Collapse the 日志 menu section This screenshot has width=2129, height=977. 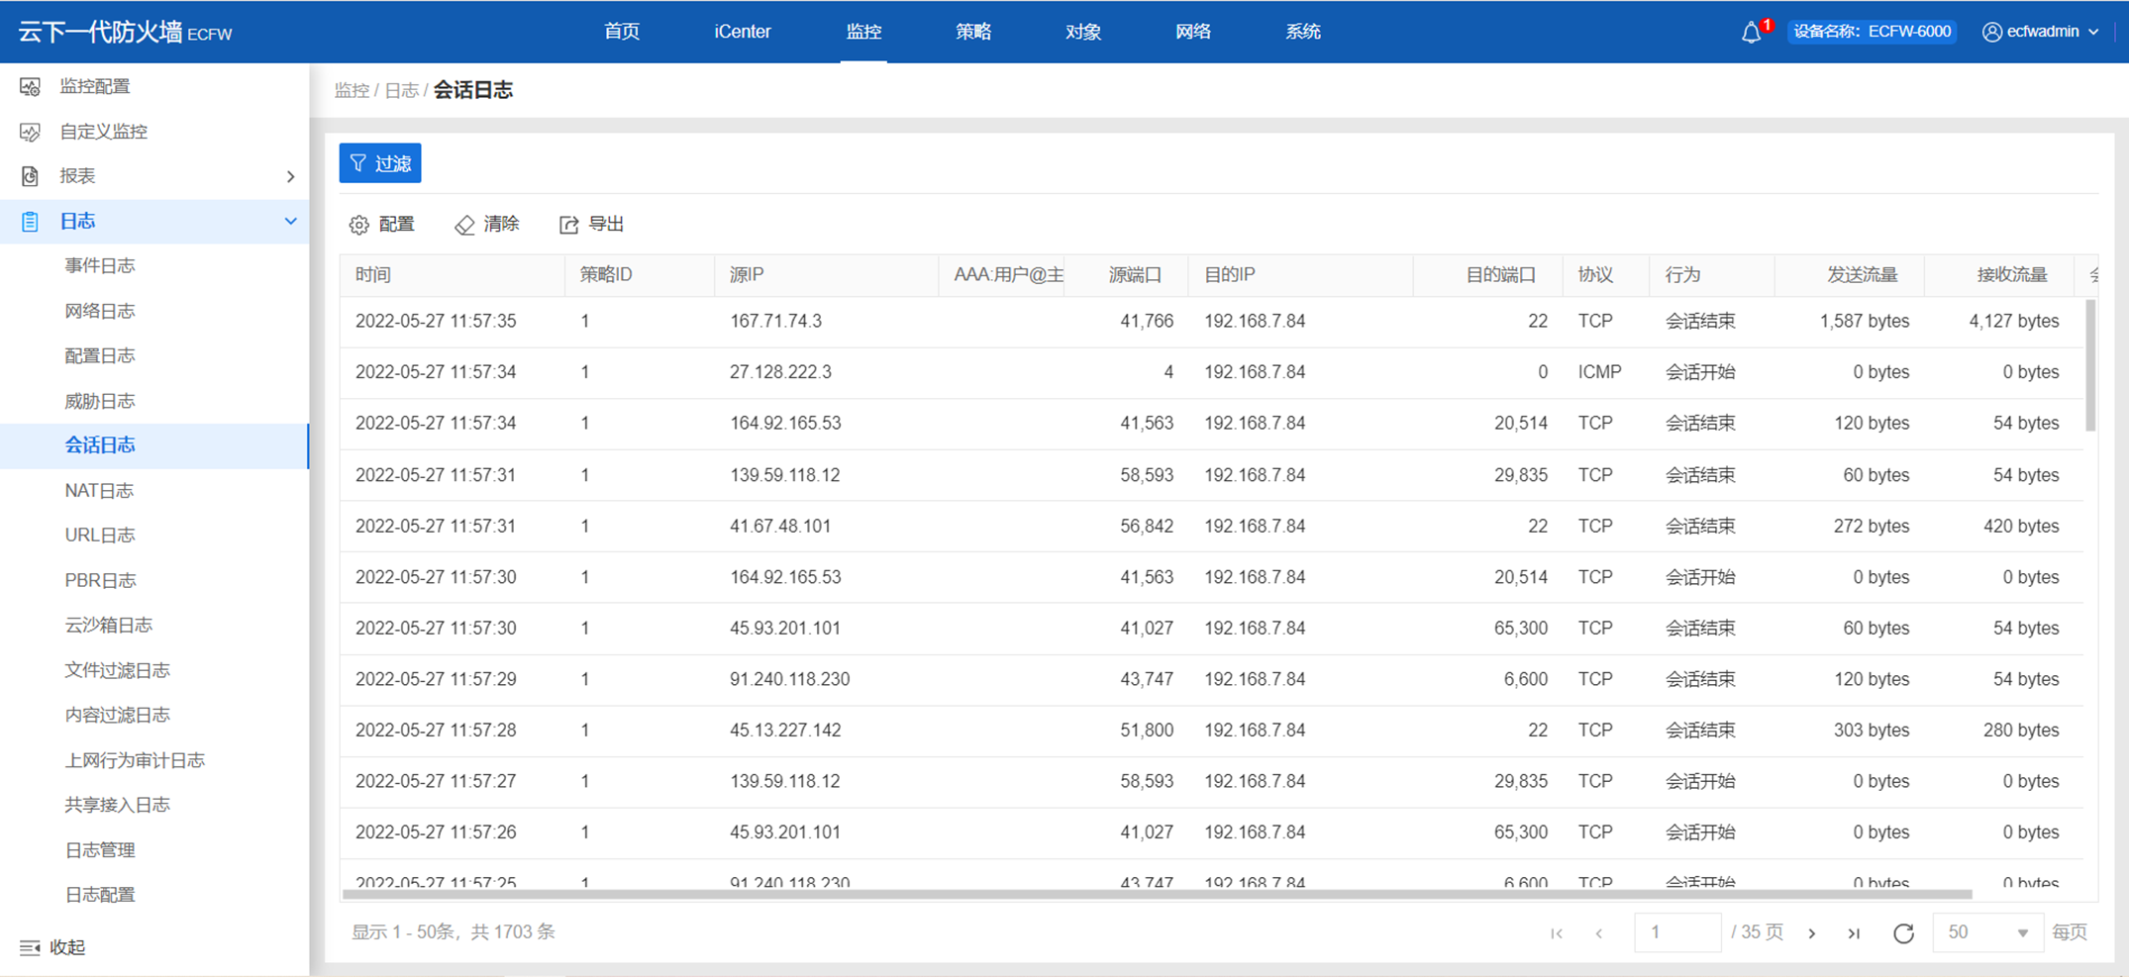point(290,221)
